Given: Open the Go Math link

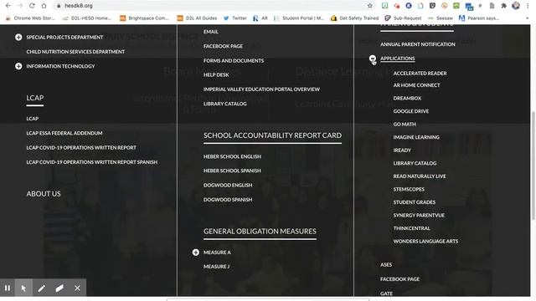Looking at the screenshot, I should 405,125.
